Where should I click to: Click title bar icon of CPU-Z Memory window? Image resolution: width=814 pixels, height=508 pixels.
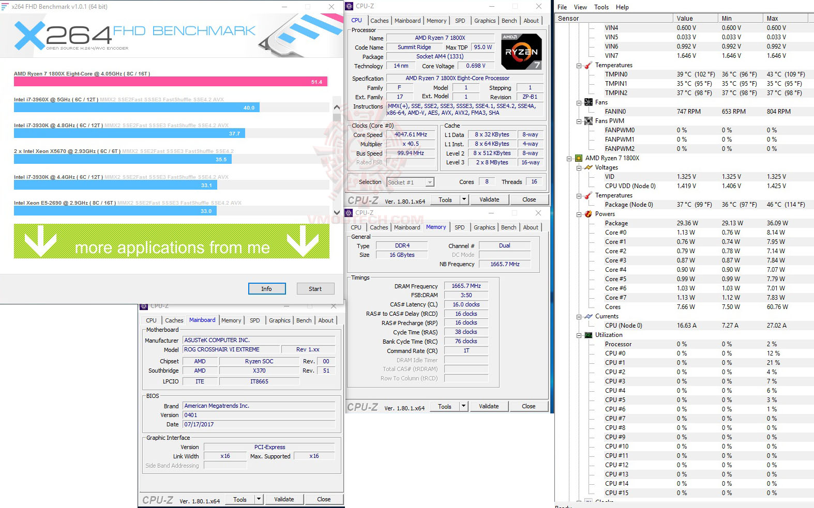349,212
